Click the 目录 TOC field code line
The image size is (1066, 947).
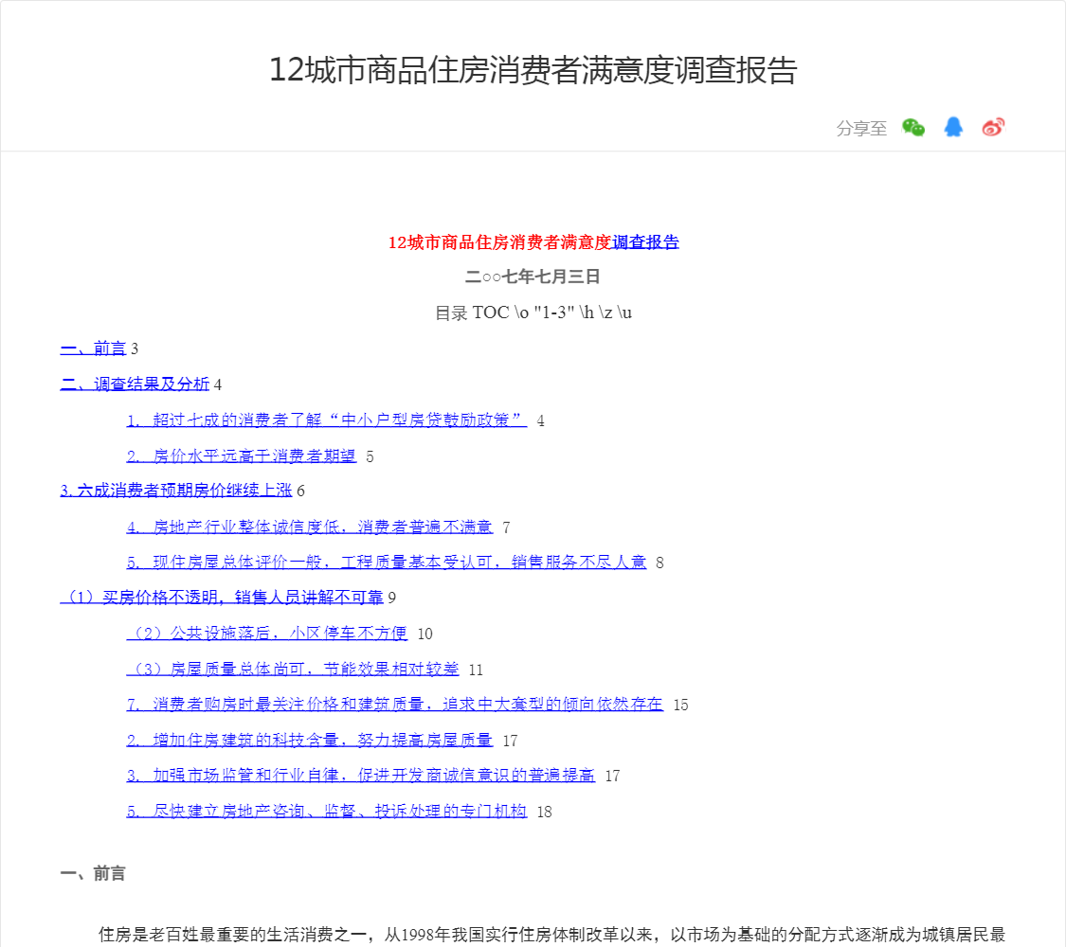[533, 313]
